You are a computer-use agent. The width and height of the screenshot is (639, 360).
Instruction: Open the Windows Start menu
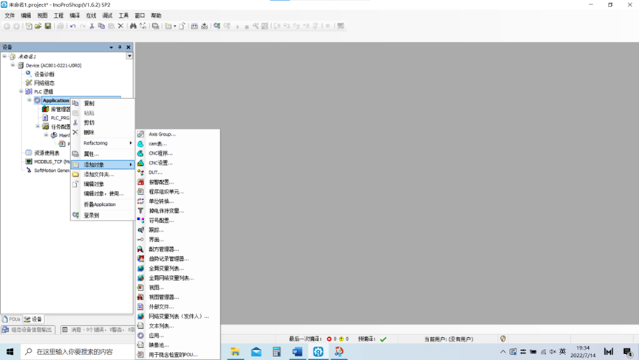click(x=10, y=351)
